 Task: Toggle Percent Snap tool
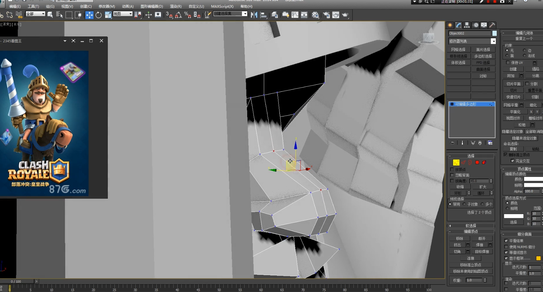point(188,15)
